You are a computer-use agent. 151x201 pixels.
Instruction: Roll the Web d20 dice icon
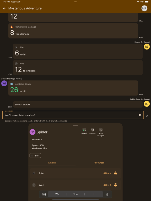116,185
